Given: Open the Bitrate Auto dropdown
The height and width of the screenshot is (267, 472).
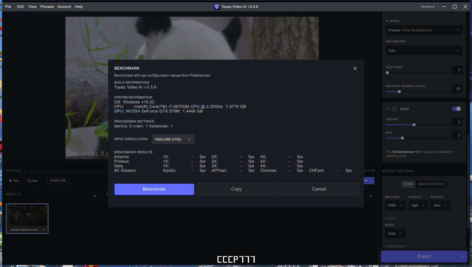Looking at the screenshot, I should pos(440,205).
